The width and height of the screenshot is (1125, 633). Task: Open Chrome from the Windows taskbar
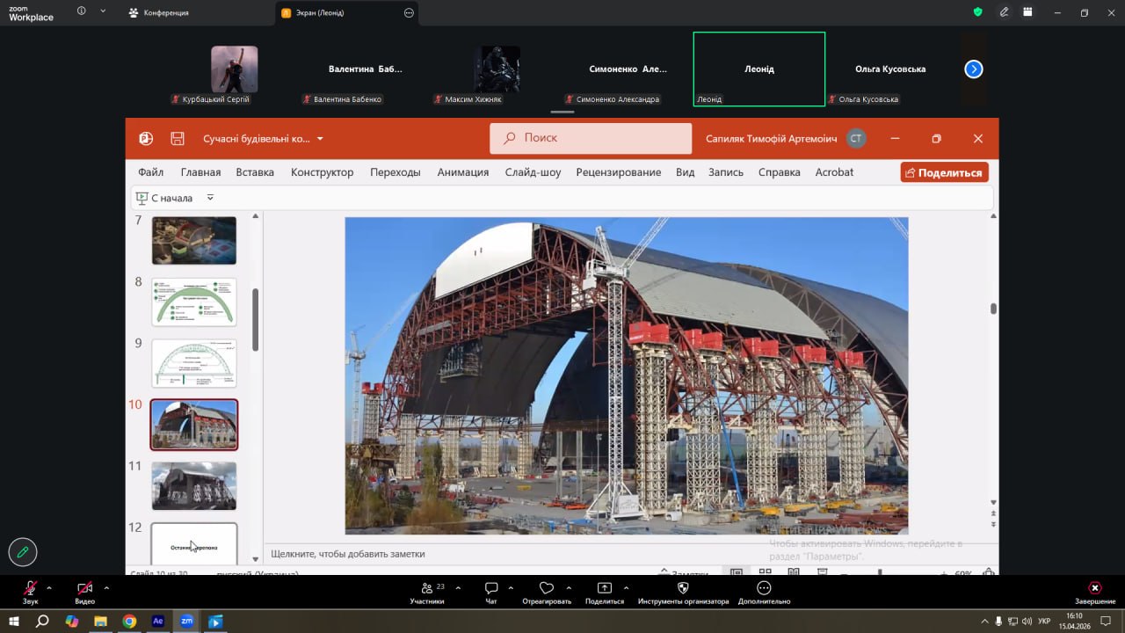coord(129,621)
